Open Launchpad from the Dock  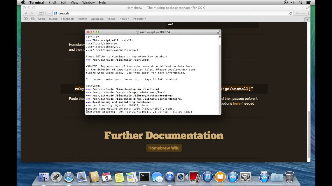coord(56,177)
